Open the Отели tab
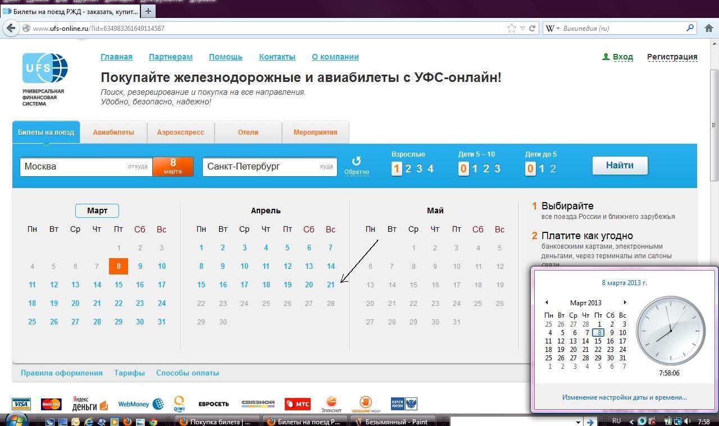The image size is (719, 426). (248, 132)
